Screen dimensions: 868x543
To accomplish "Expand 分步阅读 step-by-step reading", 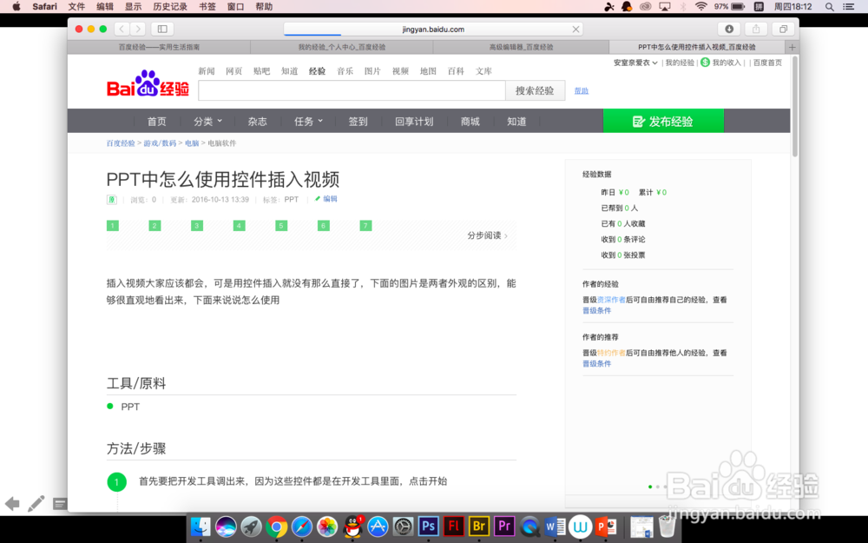I will (x=487, y=235).
